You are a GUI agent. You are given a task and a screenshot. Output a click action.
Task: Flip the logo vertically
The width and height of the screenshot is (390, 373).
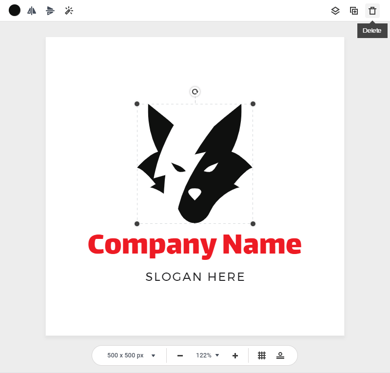click(50, 10)
